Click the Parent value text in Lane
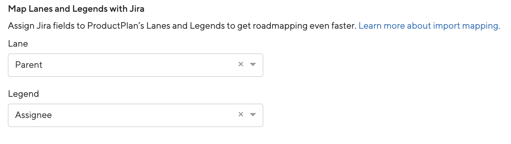 click(x=29, y=65)
